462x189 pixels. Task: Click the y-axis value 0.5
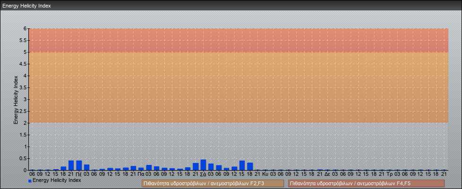pyautogui.click(x=24, y=158)
